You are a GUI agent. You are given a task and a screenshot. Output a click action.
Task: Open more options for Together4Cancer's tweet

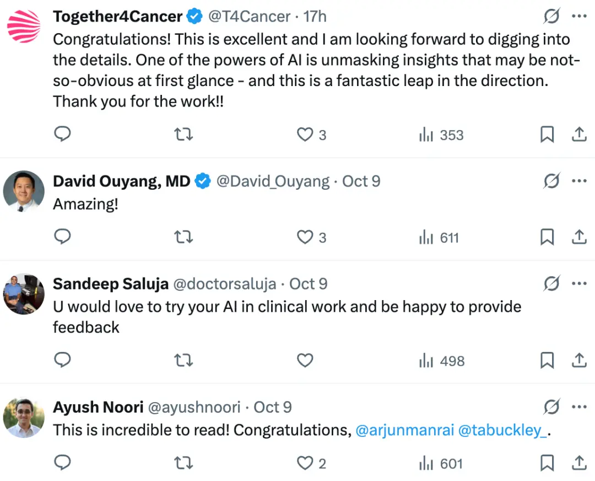[579, 17]
